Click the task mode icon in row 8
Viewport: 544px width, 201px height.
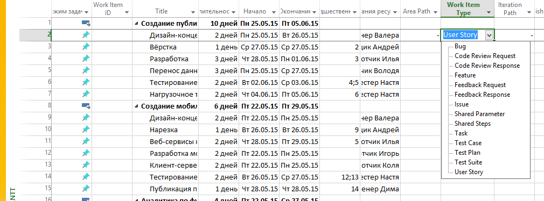coord(86,106)
